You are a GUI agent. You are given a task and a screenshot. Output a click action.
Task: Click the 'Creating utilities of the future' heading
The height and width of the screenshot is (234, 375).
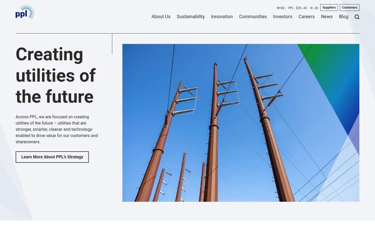tap(56, 75)
